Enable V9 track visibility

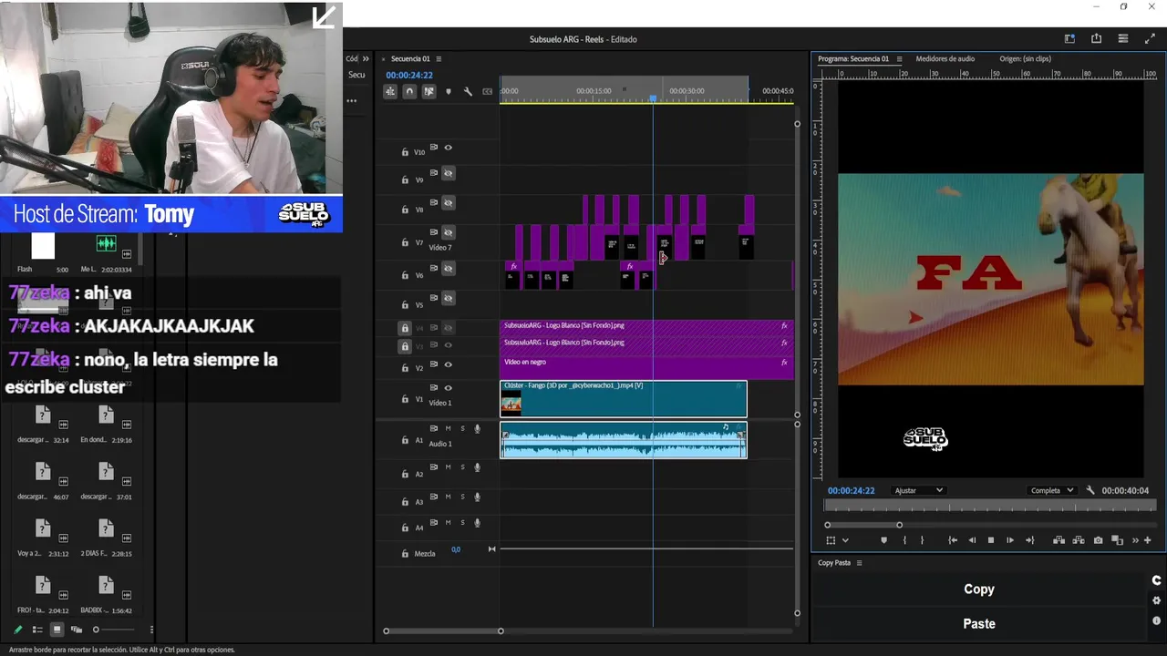coord(448,173)
